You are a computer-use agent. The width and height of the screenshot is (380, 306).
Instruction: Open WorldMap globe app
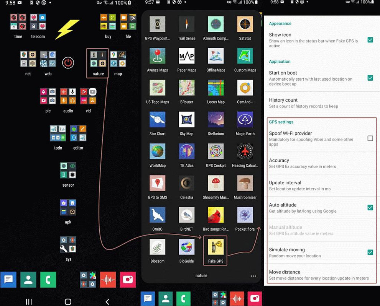(157, 151)
